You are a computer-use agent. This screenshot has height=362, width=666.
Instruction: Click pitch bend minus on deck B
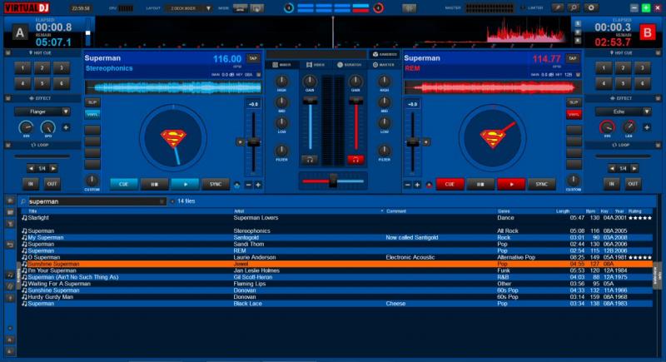point(408,185)
